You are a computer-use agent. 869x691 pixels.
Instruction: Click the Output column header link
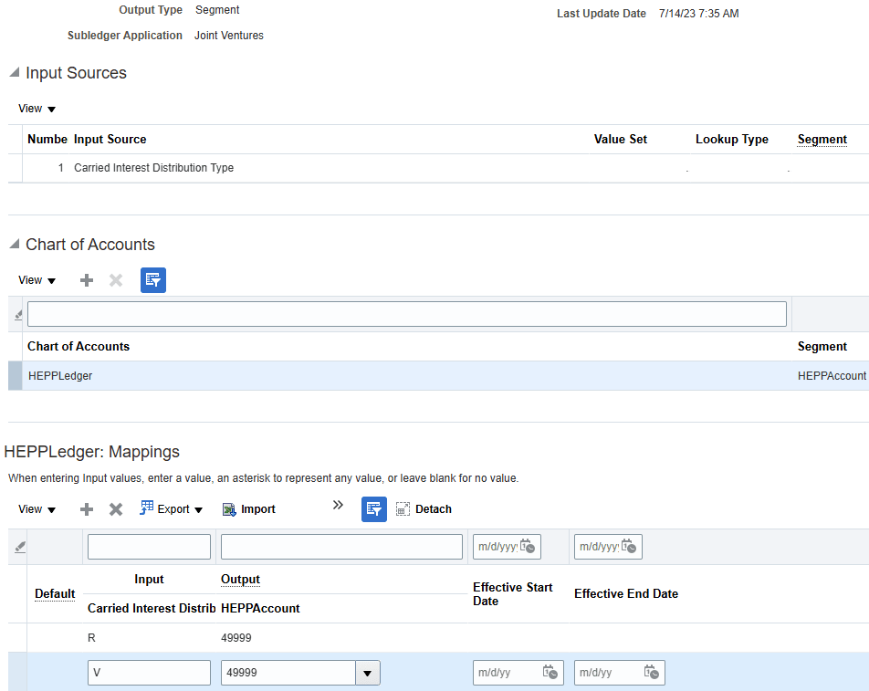point(240,579)
